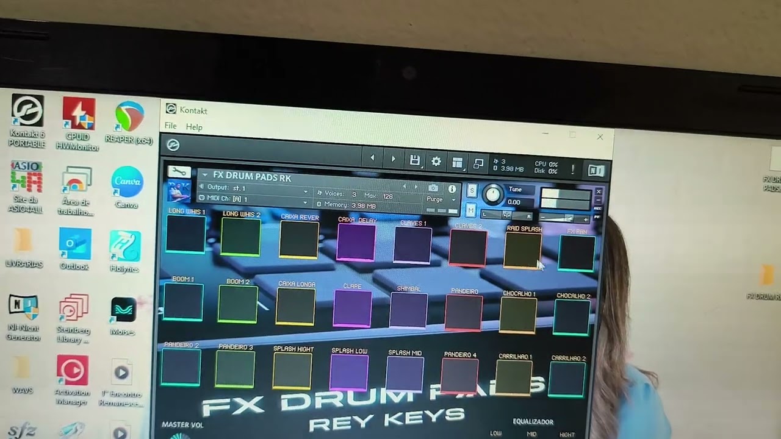Trigger the CHOCALHO 2 pad
781x439 pixels.
[572, 318]
